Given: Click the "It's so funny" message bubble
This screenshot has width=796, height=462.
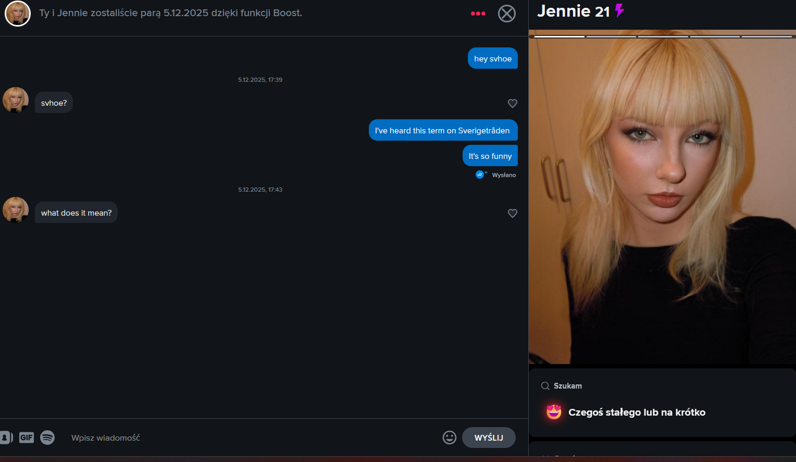Looking at the screenshot, I should (490, 156).
